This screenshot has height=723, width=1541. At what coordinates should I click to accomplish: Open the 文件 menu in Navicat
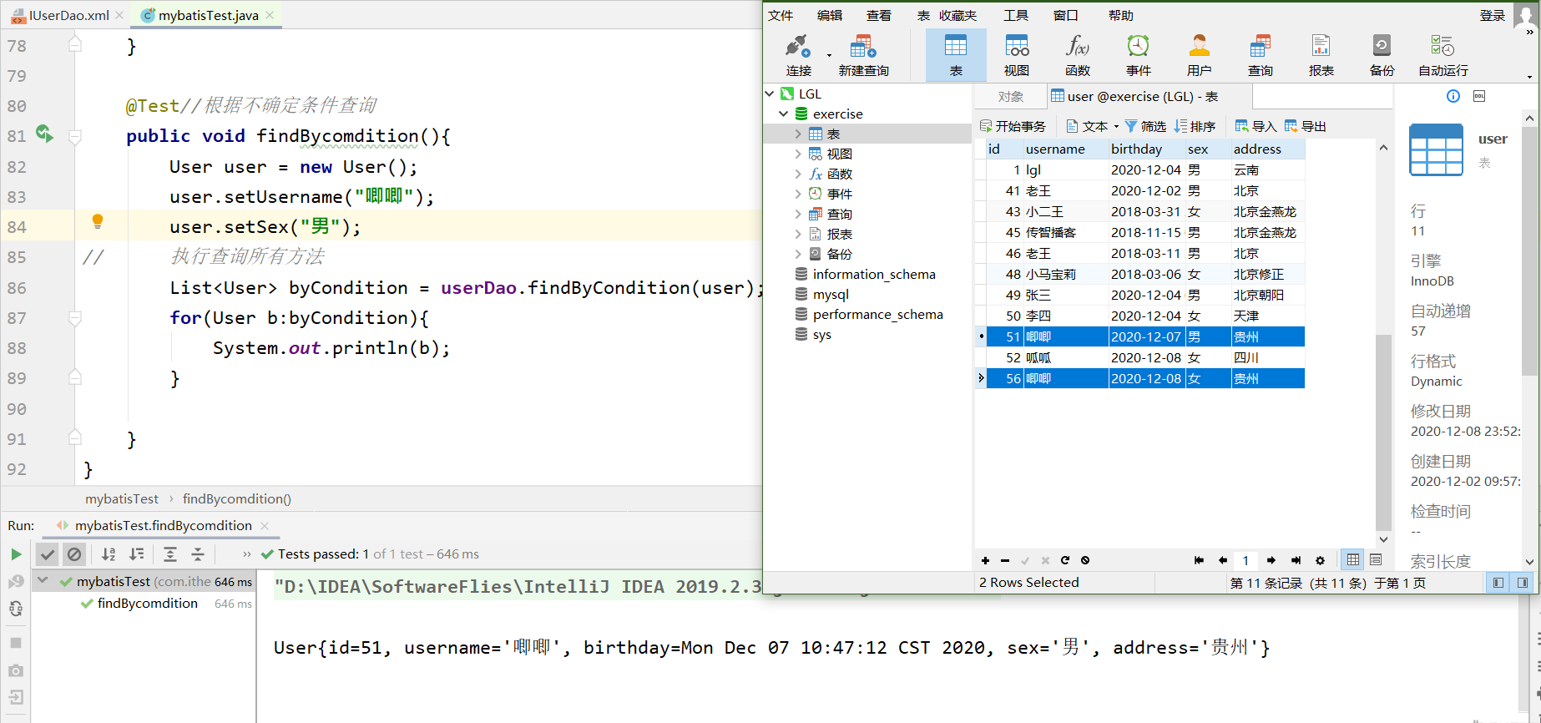point(781,15)
